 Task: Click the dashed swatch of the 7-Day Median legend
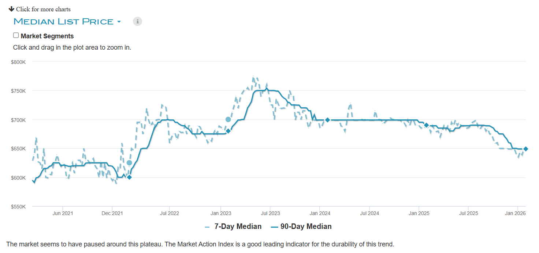pos(208,227)
